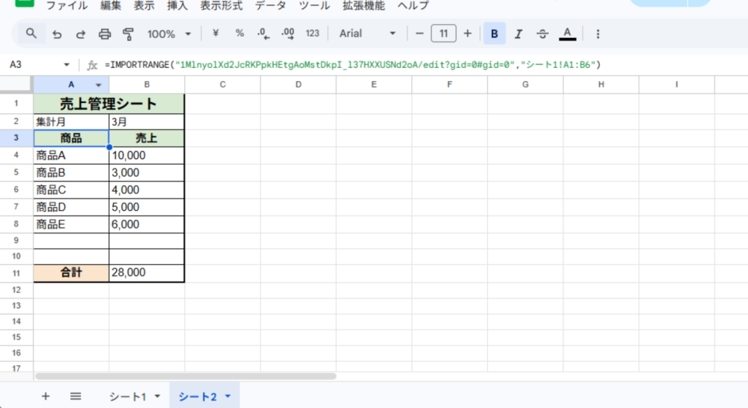
Task: Open the all sheets list button
Action: coord(75,396)
